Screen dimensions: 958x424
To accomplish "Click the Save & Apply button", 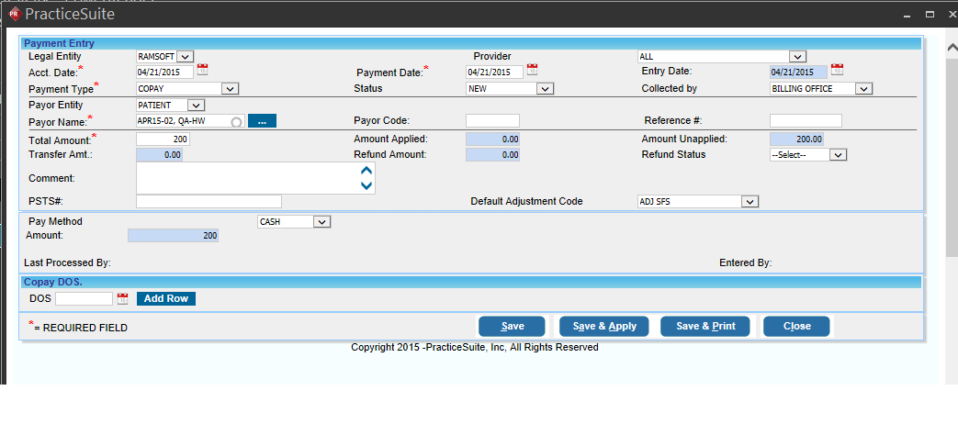I will coord(604,327).
